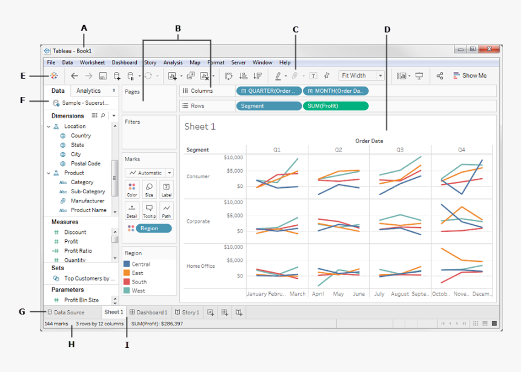Click the Show/Hide Cards icon
Viewport: 521px width, 372px height.
pos(402,76)
